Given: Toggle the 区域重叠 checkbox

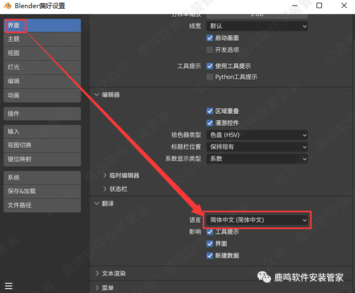Looking at the screenshot, I should [210, 111].
